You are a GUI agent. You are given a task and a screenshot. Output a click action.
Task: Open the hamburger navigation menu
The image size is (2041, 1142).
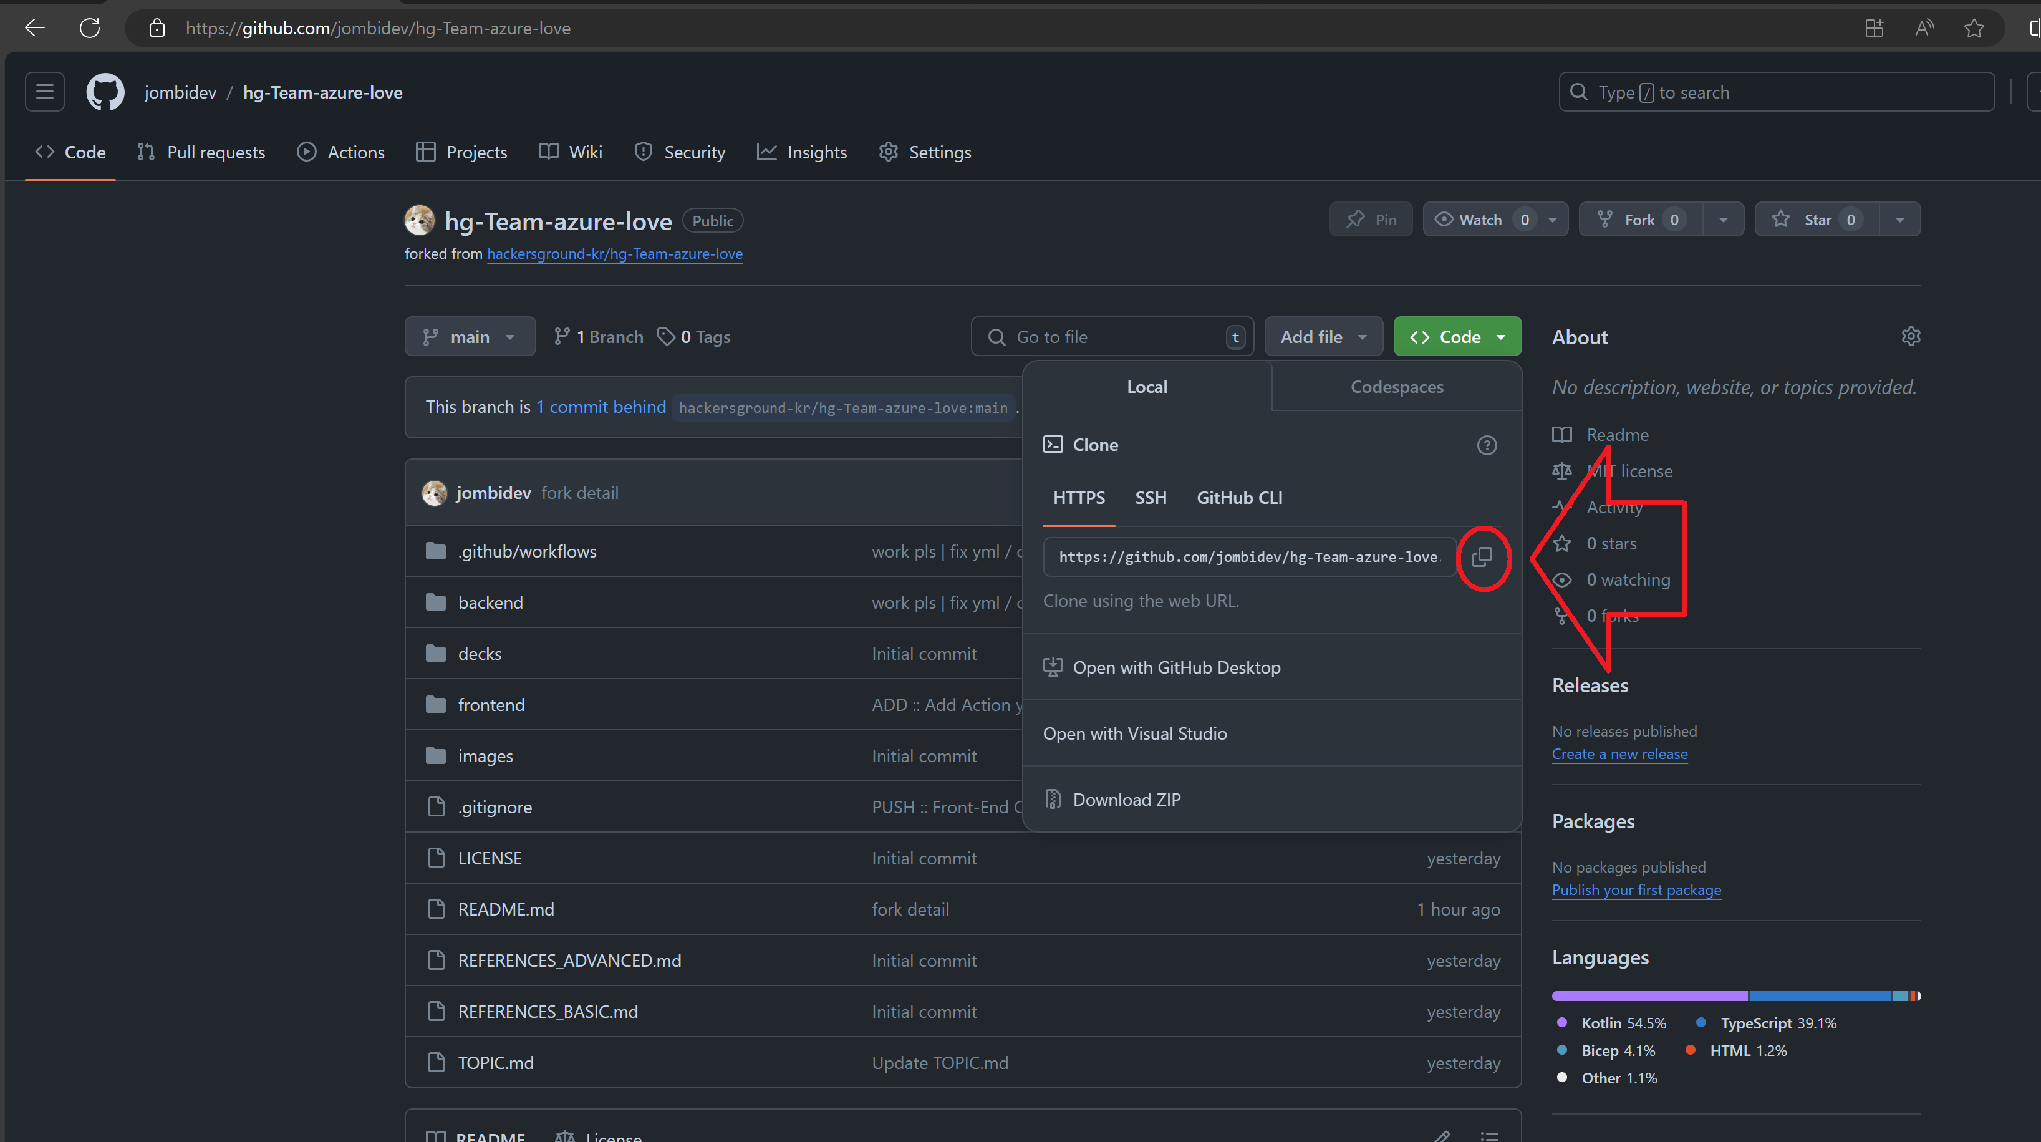coord(44,92)
